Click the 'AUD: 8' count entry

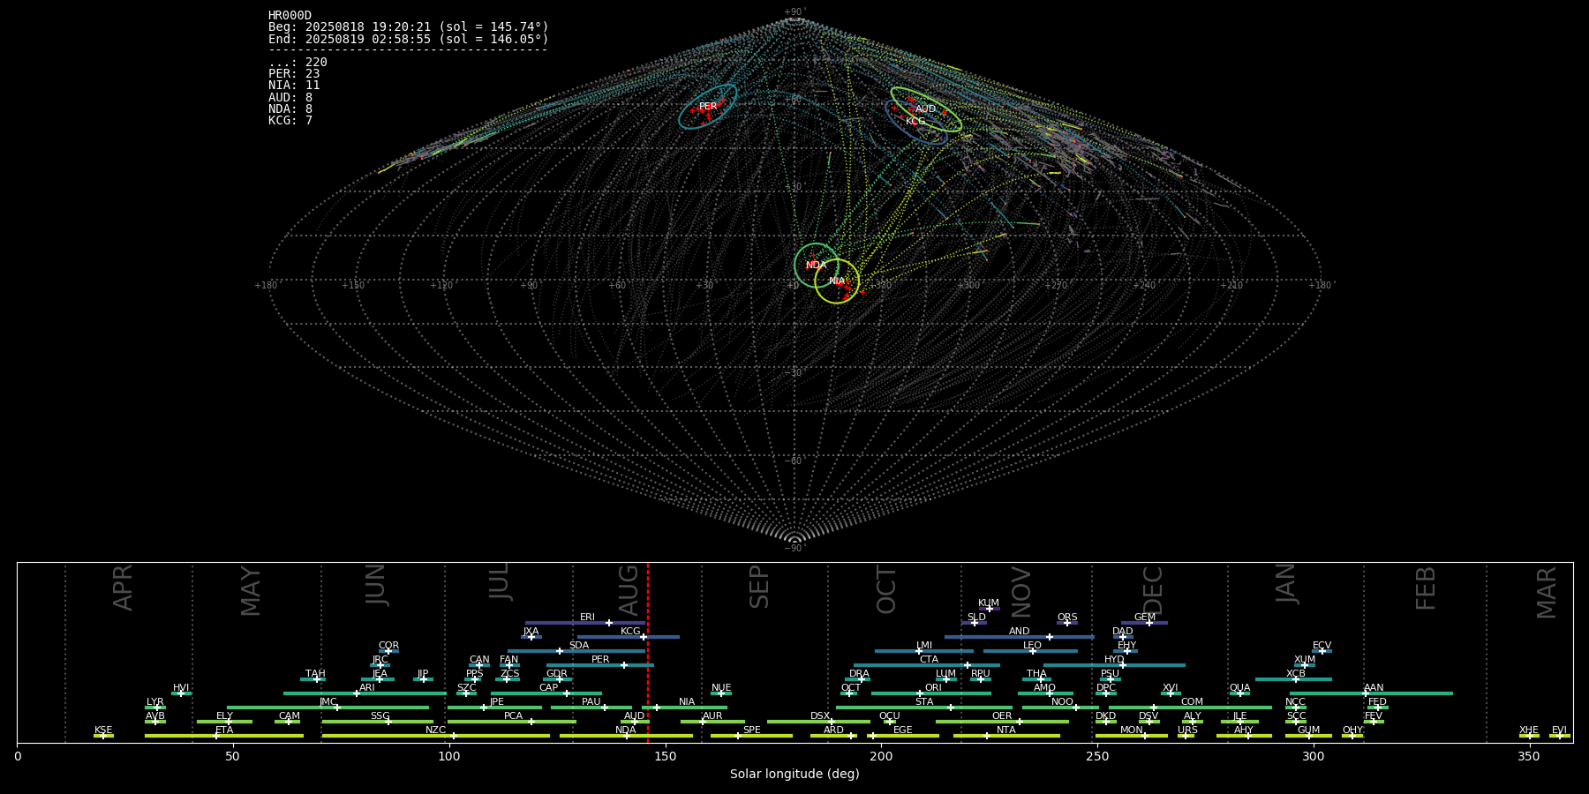pyautogui.click(x=290, y=97)
